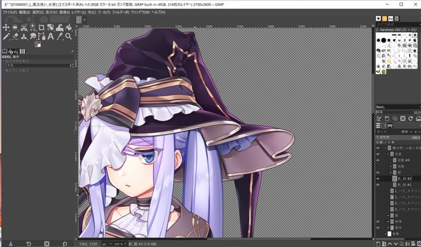Select the Clone stamp tool
Viewport: 421px width, 247px height.
tap(24, 36)
